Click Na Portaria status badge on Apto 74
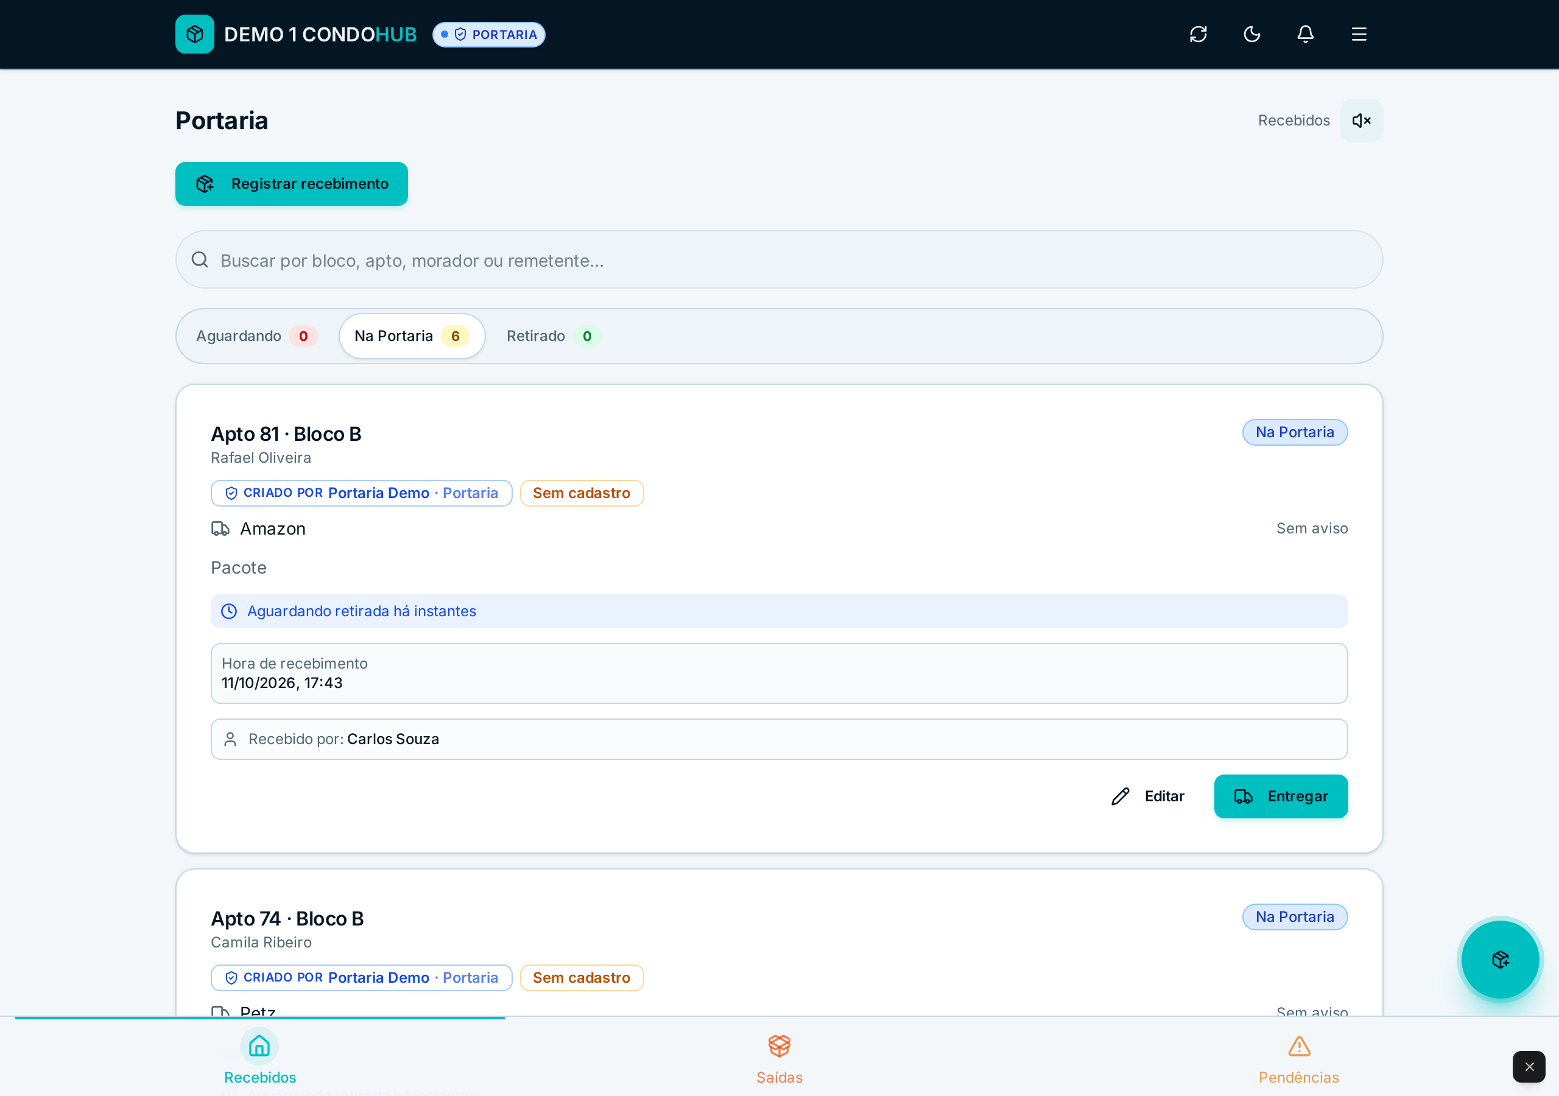1559x1096 pixels. 1294,917
